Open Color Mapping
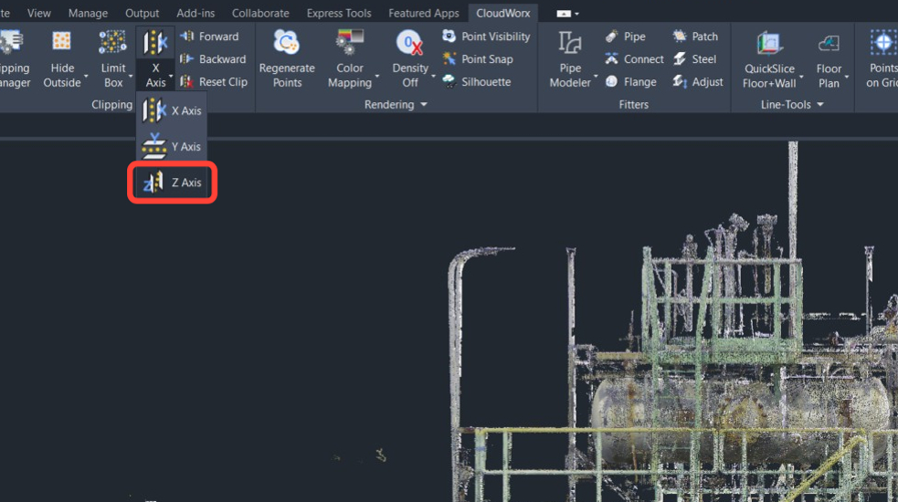The height and width of the screenshot is (502, 898). click(349, 59)
